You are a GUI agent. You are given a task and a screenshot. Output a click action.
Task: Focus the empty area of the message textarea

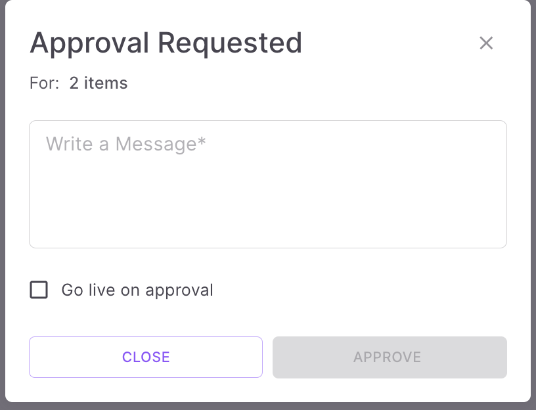328,197
